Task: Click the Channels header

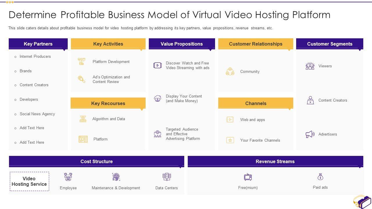Action: (x=256, y=103)
